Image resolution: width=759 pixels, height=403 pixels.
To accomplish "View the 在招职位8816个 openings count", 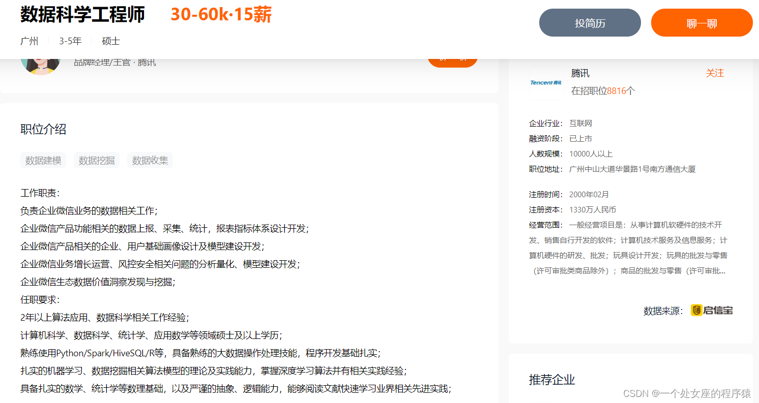I will pyautogui.click(x=603, y=91).
